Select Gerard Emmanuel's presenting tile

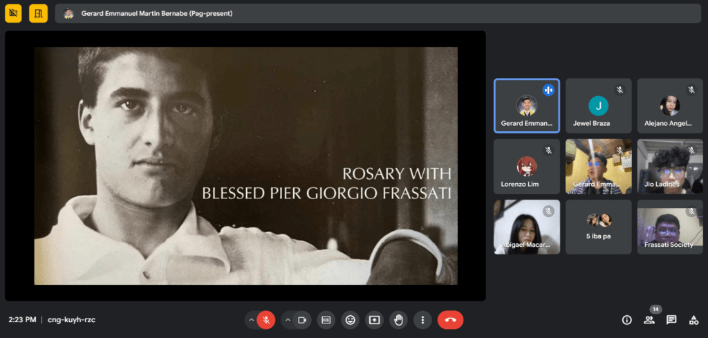(x=526, y=105)
